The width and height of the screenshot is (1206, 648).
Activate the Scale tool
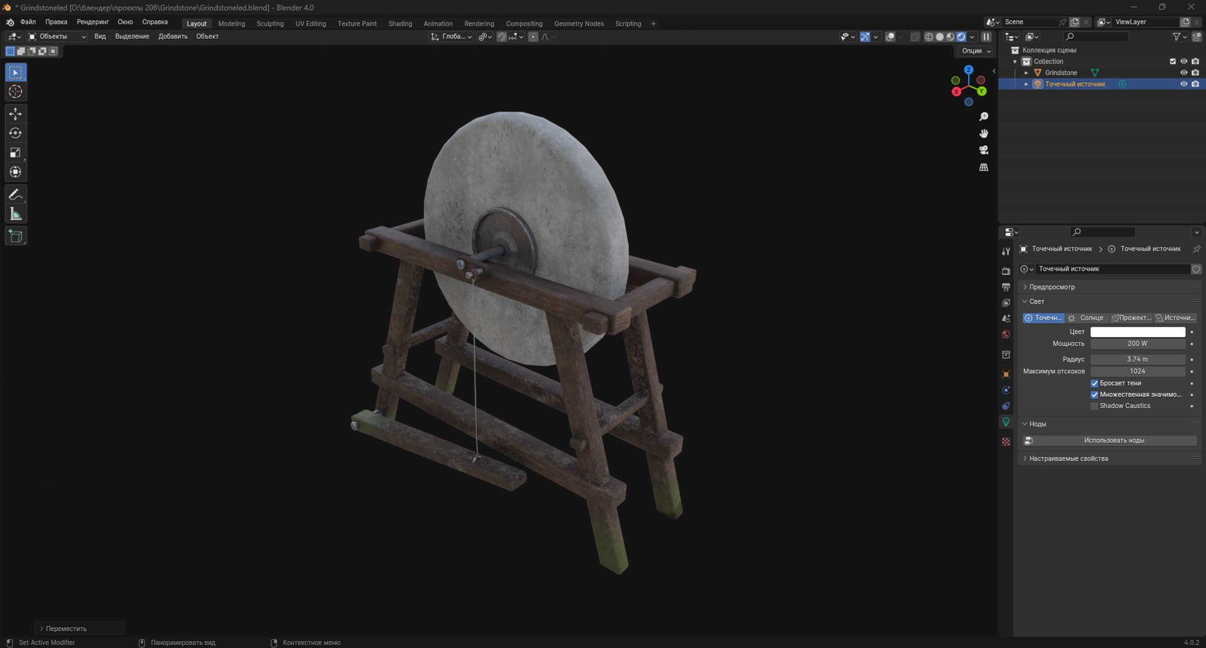tap(16, 153)
